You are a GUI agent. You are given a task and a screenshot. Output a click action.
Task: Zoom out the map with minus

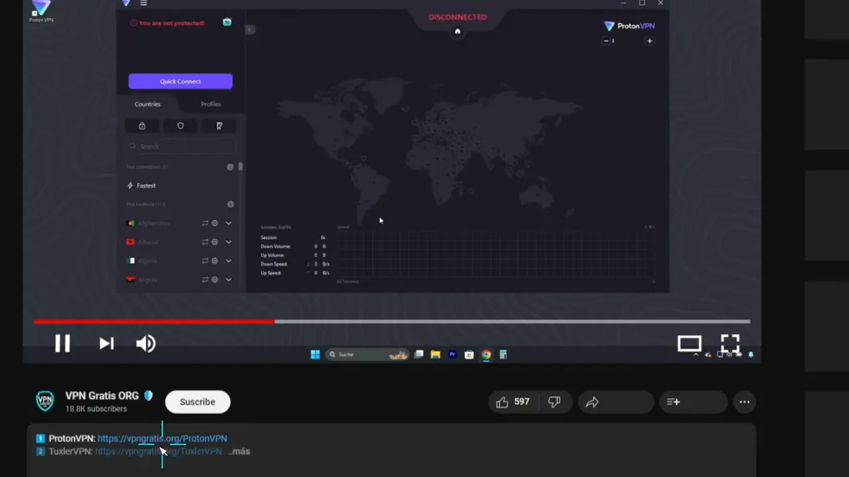(x=606, y=41)
